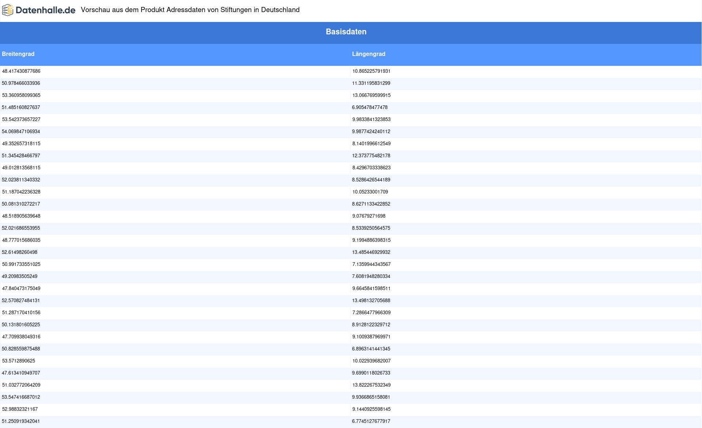
Task: Select latitude value 51.485160827637
Action: point(21,108)
